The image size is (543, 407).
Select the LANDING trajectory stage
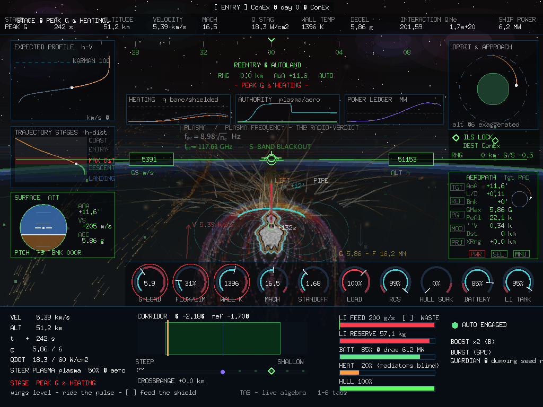click(101, 178)
